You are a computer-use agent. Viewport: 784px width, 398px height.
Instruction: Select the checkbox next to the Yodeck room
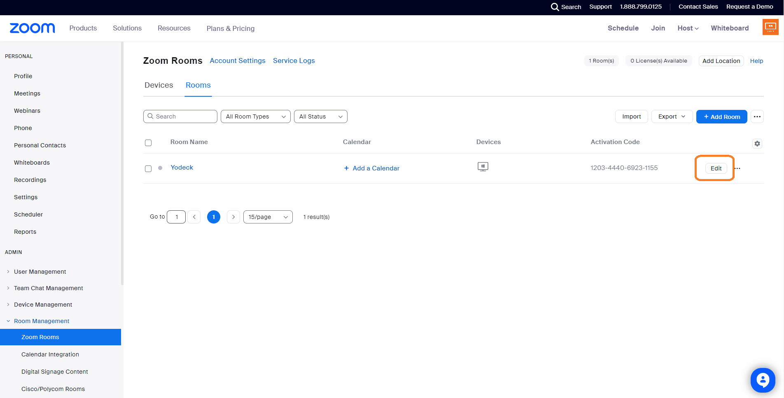click(x=148, y=168)
